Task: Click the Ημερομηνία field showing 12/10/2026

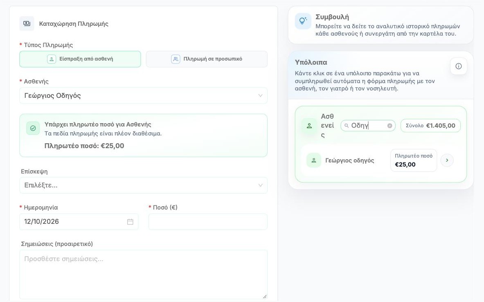Action: 79,222
